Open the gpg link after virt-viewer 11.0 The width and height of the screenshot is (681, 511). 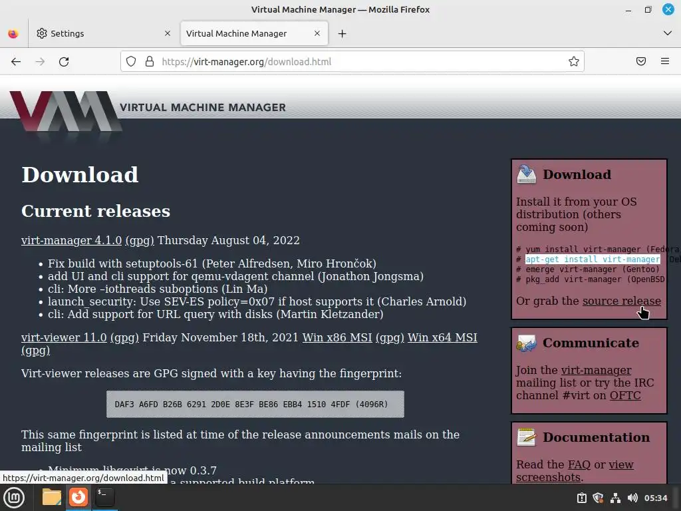[124, 337]
